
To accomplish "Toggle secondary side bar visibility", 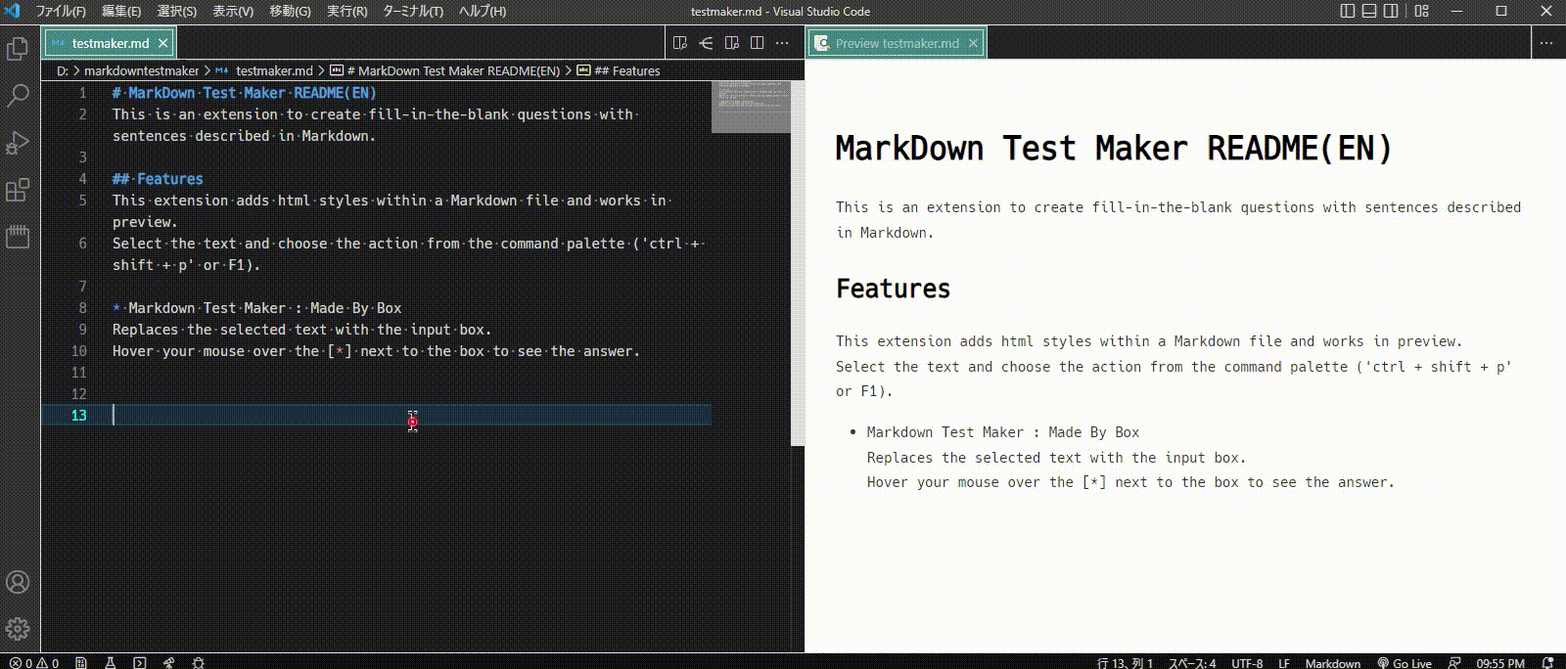I will click(x=1391, y=11).
